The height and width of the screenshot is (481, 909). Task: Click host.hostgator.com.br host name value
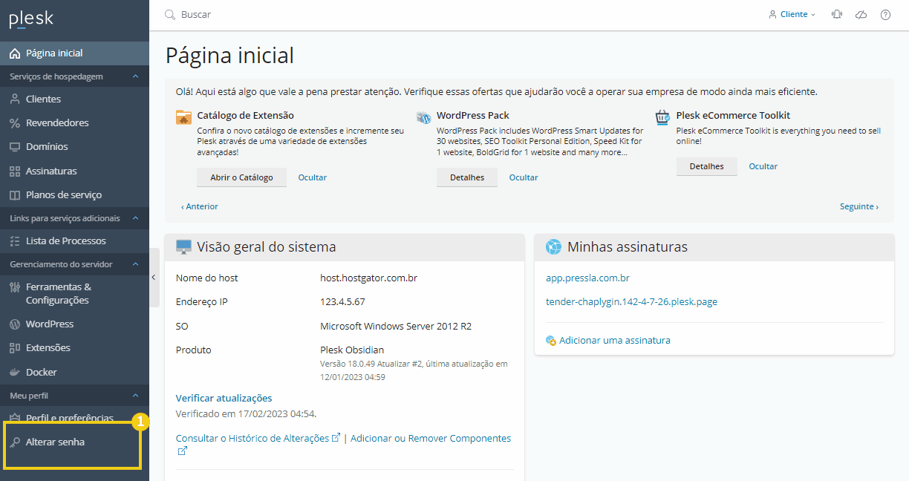368,278
